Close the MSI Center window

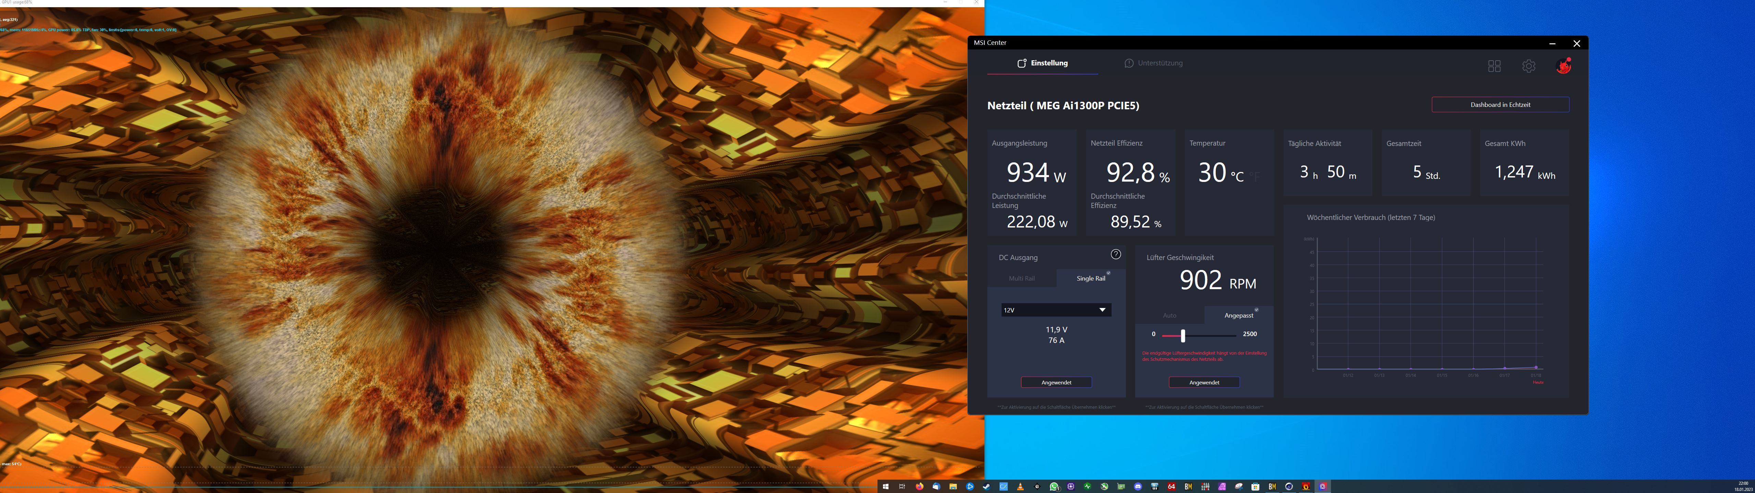[x=1576, y=43]
